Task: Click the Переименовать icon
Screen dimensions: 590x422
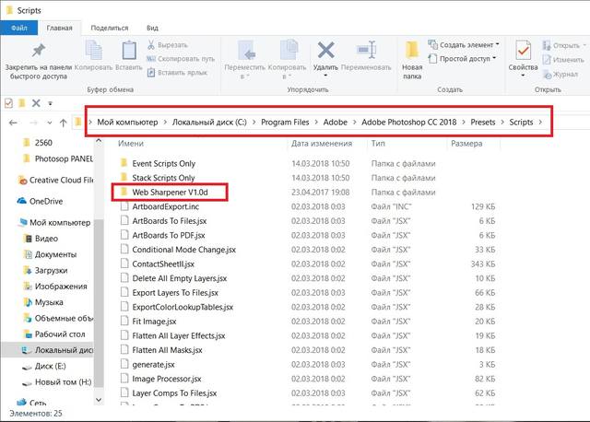Action: [x=367, y=50]
